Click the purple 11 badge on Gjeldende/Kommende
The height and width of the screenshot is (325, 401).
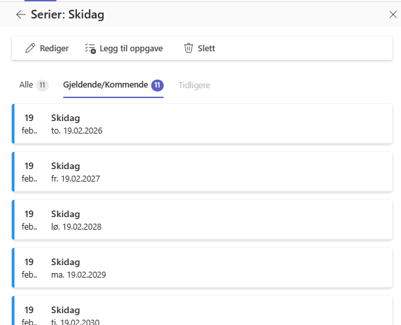coord(157,85)
